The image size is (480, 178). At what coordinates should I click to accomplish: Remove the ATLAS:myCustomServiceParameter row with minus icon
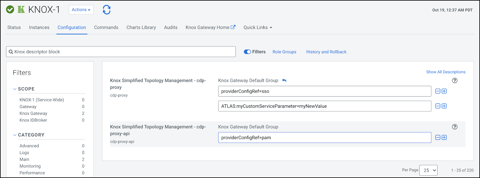(438, 106)
